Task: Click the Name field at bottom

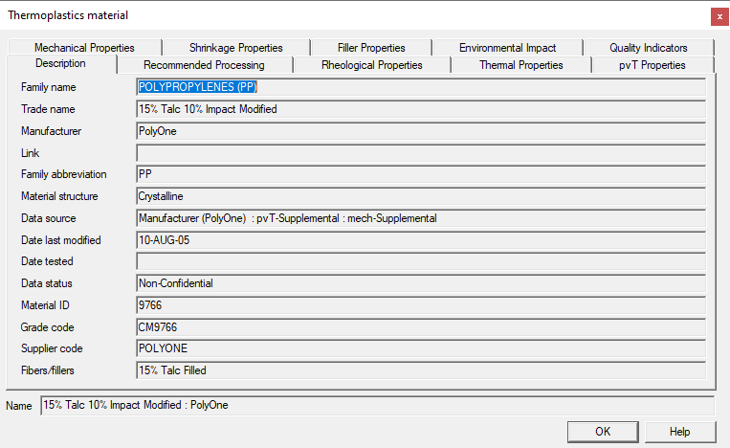Action: click(x=377, y=406)
